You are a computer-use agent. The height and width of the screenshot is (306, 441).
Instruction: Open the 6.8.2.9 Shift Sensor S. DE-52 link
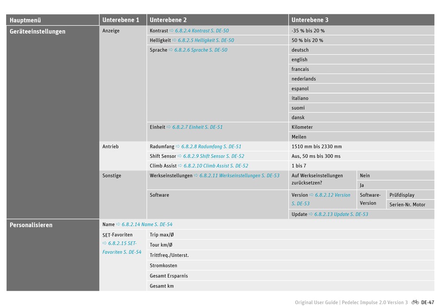click(214, 156)
